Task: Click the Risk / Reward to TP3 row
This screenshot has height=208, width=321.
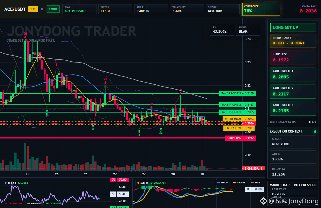Action: [x=293, y=122]
